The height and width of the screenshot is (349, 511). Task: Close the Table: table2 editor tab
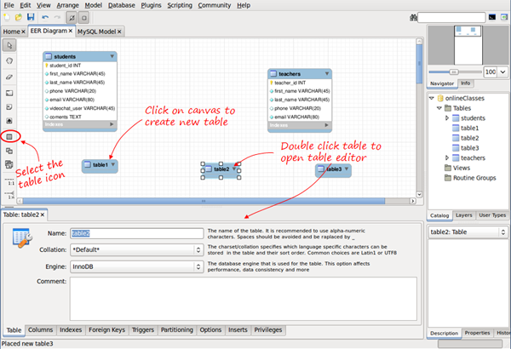click(x=43, y=215)
